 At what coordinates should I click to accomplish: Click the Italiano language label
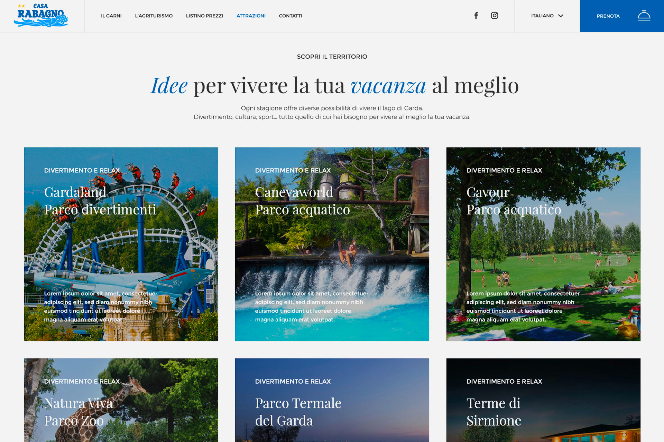tap(542, 16)
